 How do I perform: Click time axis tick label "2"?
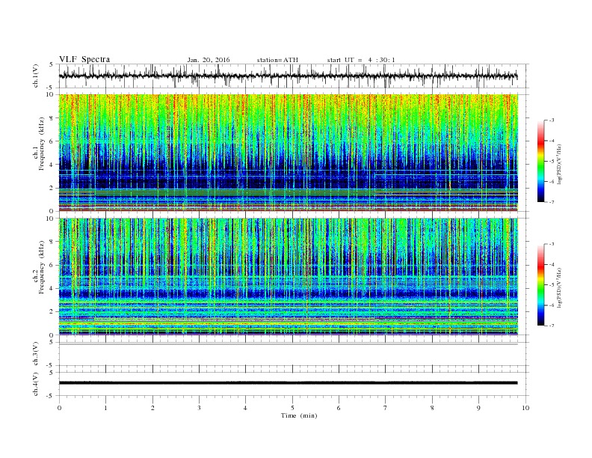152,408
